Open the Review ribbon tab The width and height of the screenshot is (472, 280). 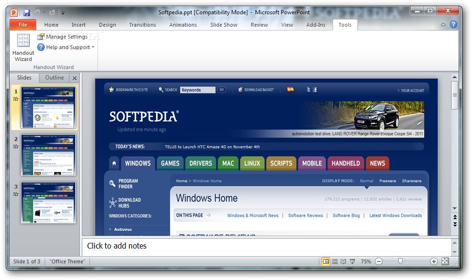click(259, 25)
